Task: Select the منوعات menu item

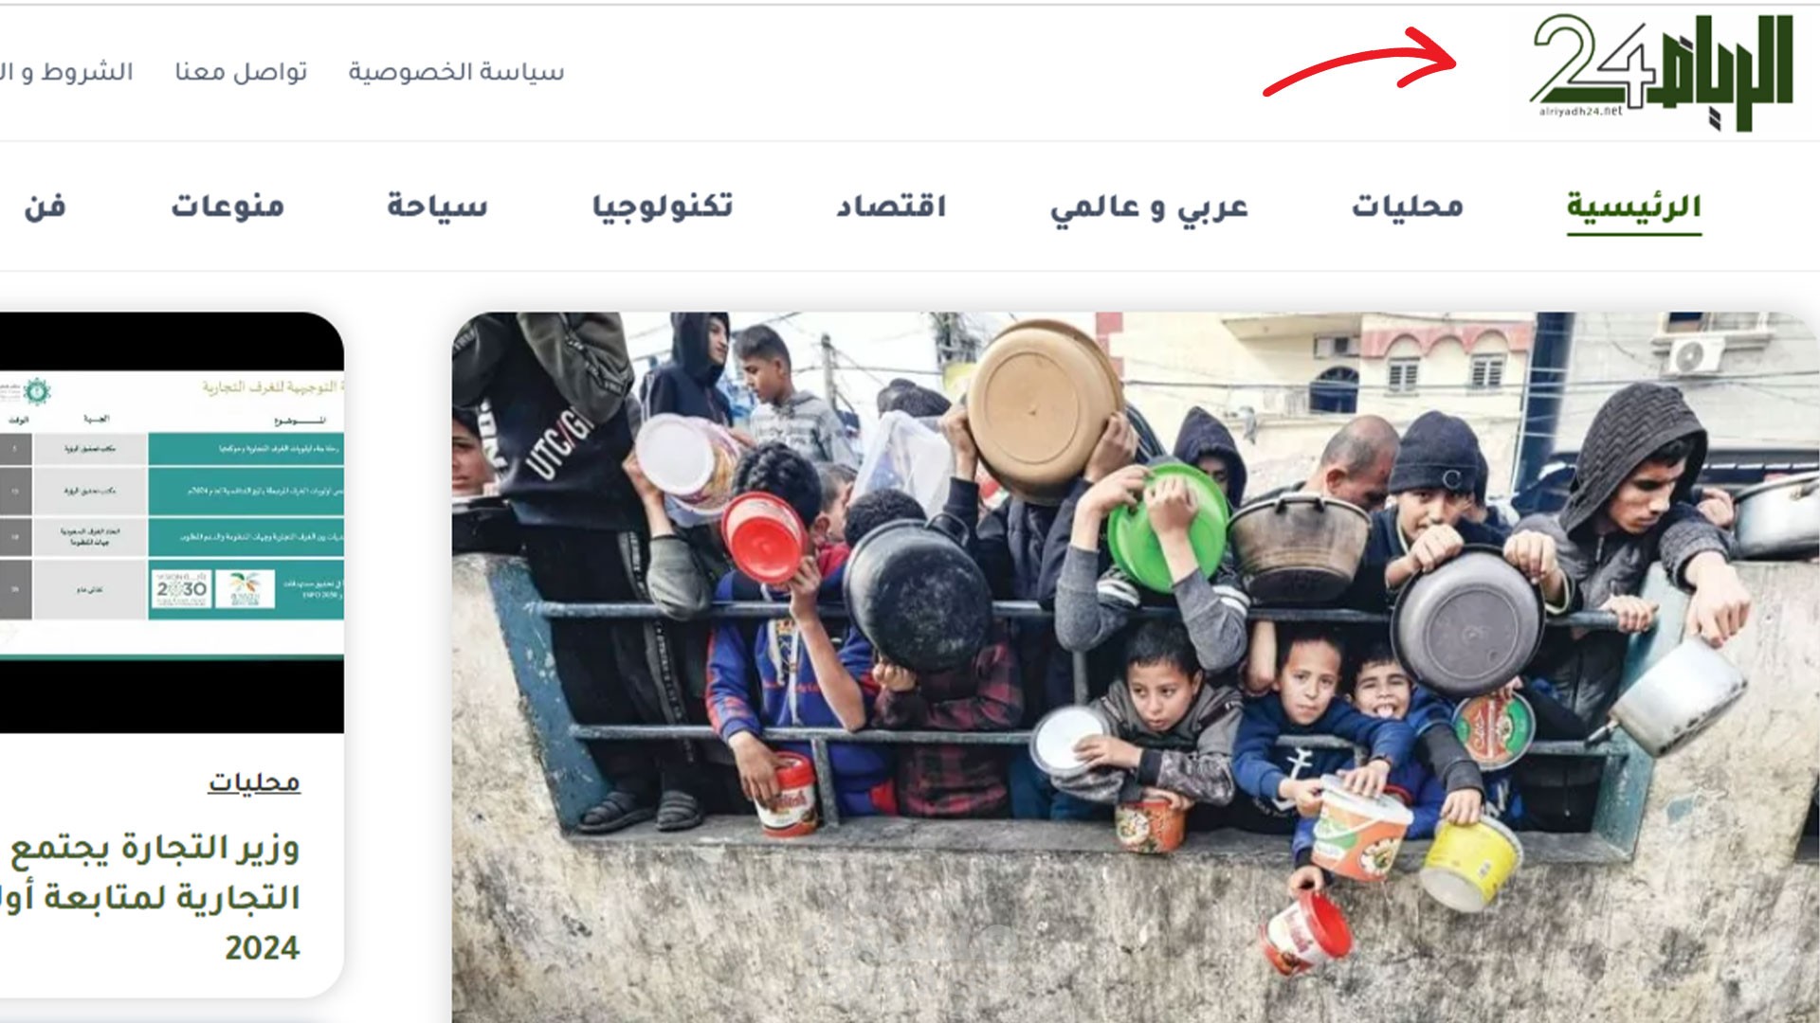Action: click(227, 206)
